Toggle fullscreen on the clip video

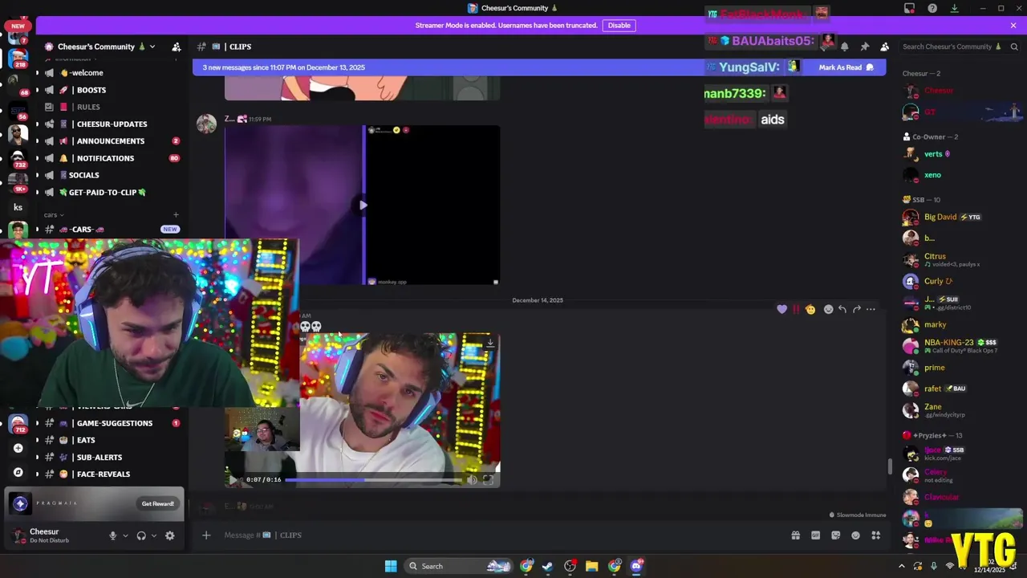click(x=488, y=480)
